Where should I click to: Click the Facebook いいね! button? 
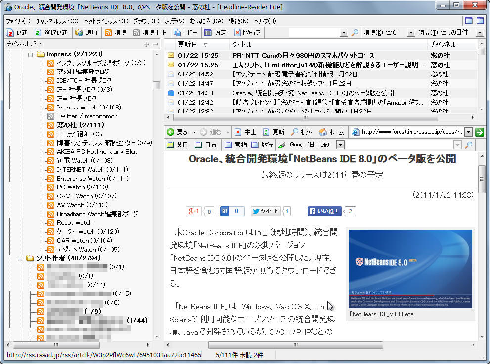[324, 211]
